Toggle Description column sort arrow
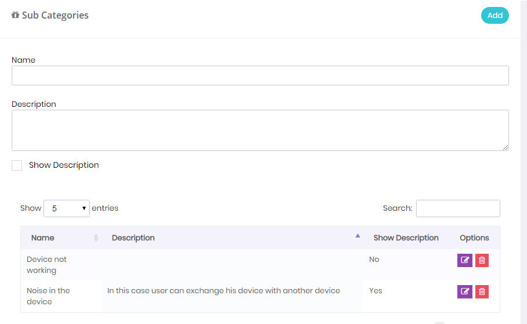 358,236
